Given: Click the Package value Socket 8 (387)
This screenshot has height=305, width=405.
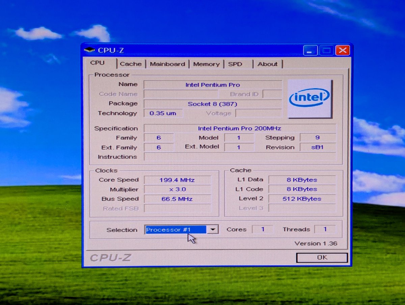Looking at the screenshot, I should [213, 104].
